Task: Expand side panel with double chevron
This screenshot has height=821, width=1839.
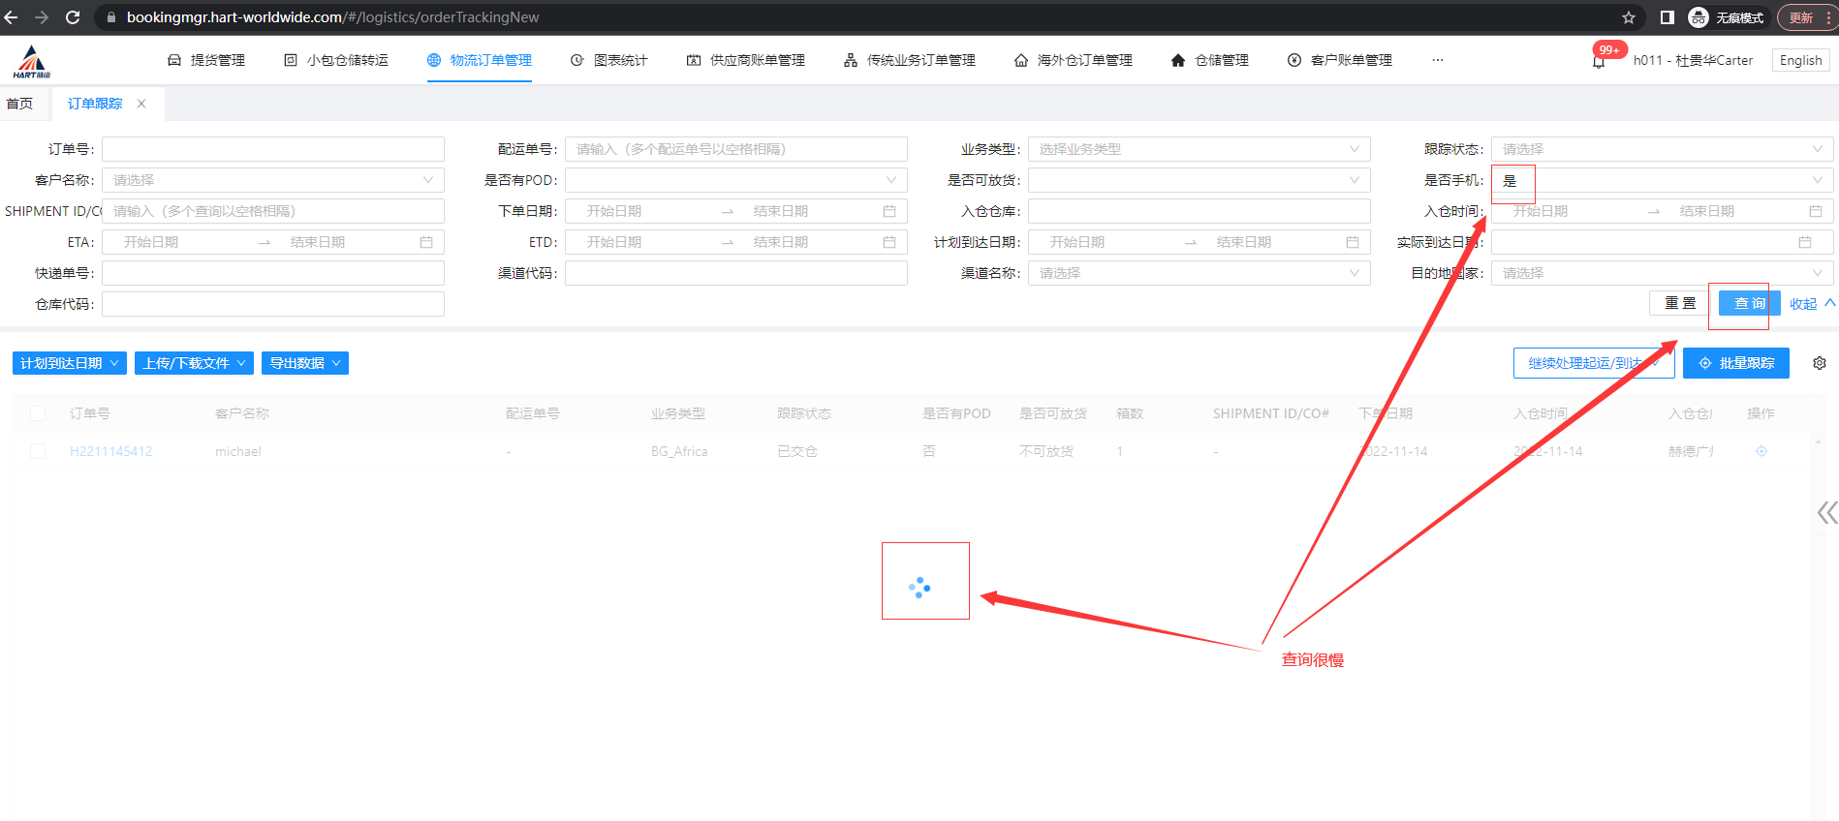Action: point(1826,512)
